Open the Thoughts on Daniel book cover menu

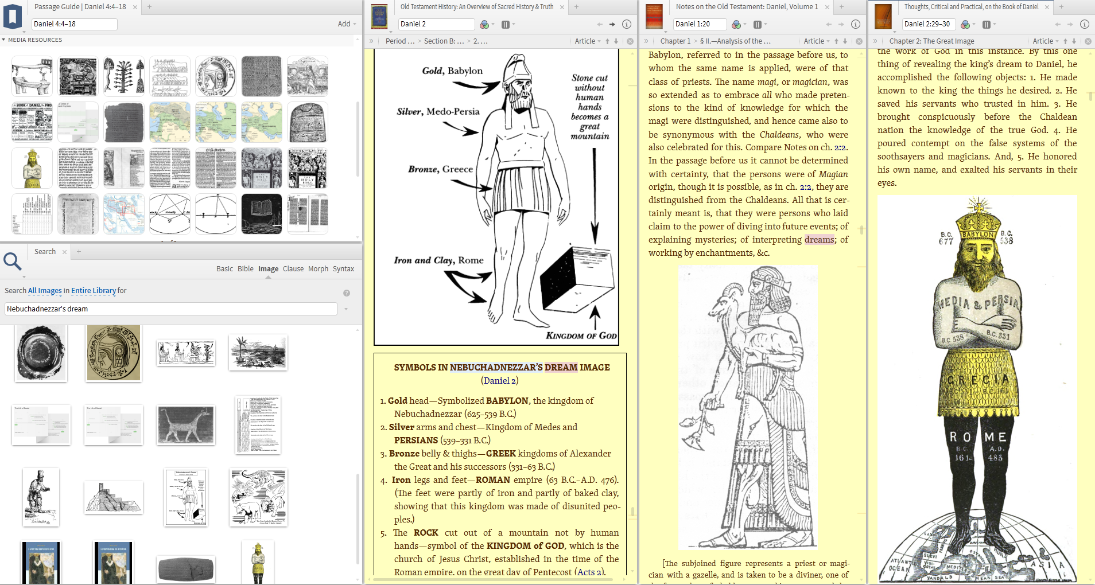(x=883, y=16)
